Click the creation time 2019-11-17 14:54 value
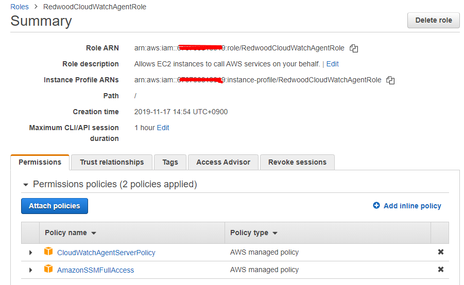 (x=181, y=112)
